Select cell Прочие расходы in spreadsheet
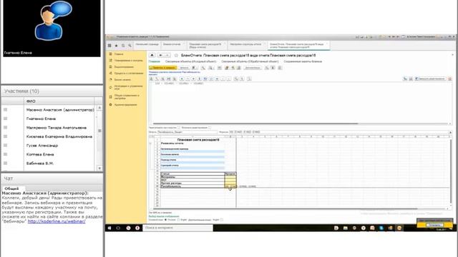This screenshot has width=458, height=257. coord(193,183)
